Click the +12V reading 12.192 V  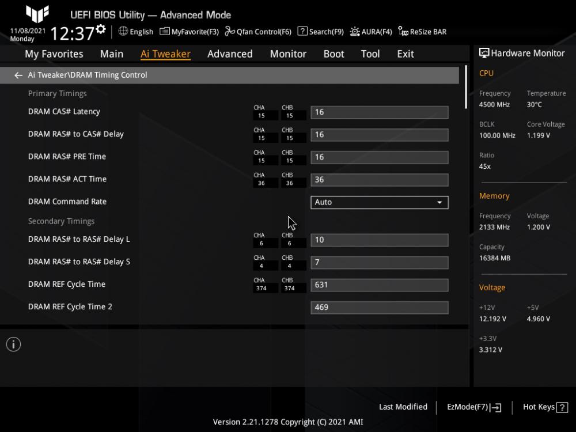492,319
